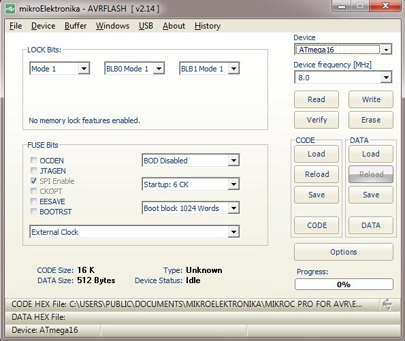This screenshot has height=341, width=405.
Task: Click the Write button
Action: point(371,99)
